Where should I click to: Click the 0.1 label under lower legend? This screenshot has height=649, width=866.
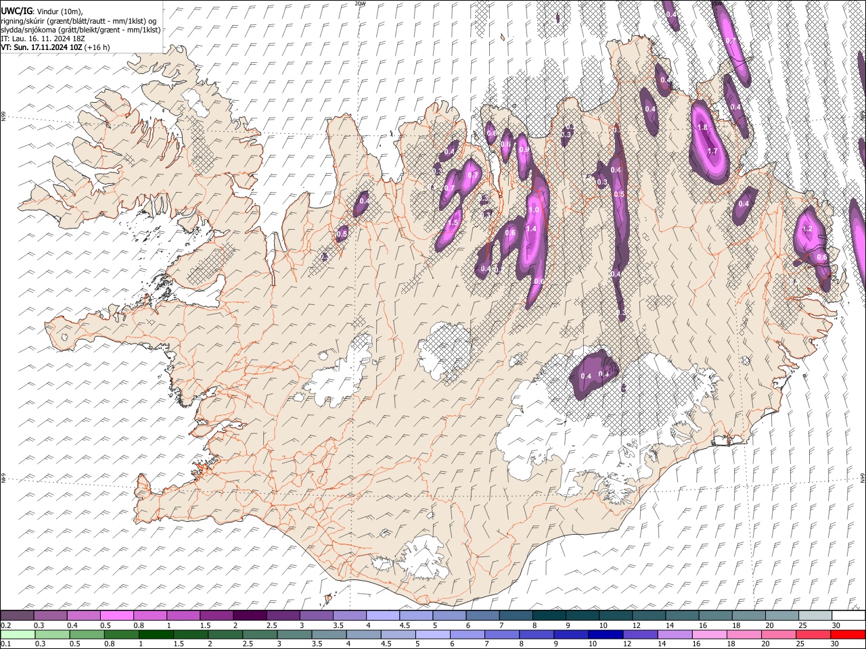[5, 644]
